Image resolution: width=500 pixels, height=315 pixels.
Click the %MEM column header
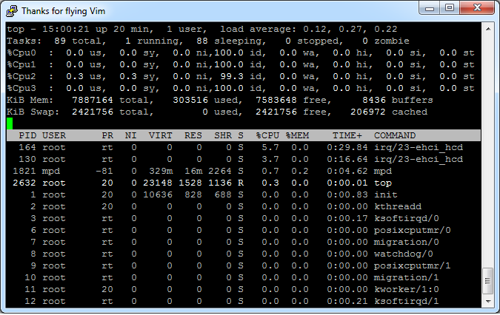tap(297, 135)
